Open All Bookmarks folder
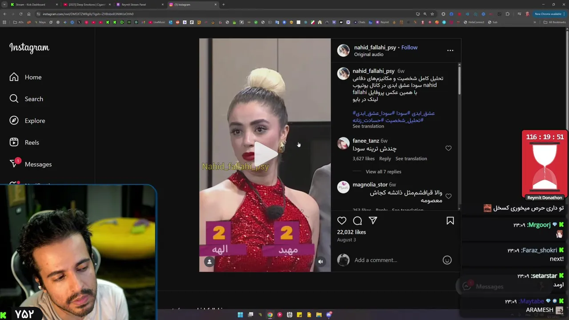Screen dimensions: 569x320 click(554, 22)
